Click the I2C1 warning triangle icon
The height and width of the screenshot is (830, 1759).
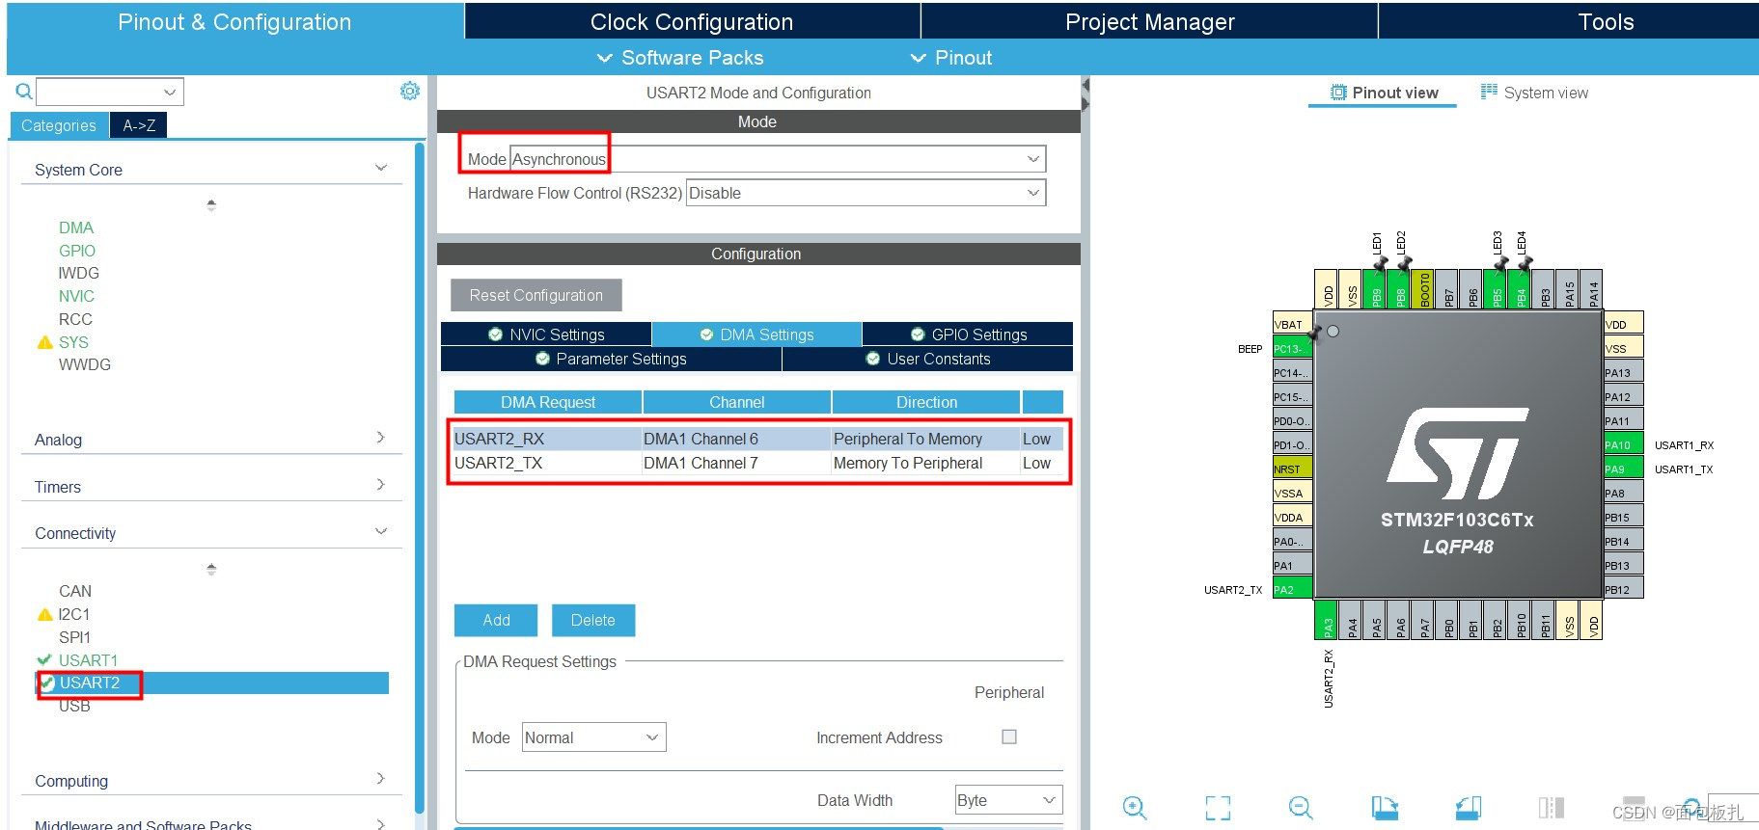pyautogui.click(x=44, y=614)
